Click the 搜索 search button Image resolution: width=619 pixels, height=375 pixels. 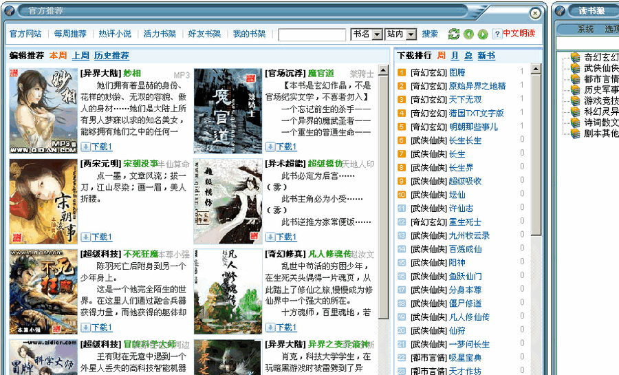[430, 34]
